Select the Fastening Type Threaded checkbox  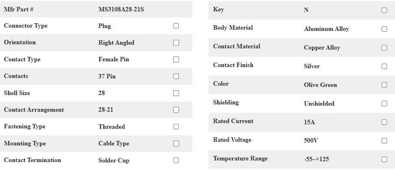point(176,127)
